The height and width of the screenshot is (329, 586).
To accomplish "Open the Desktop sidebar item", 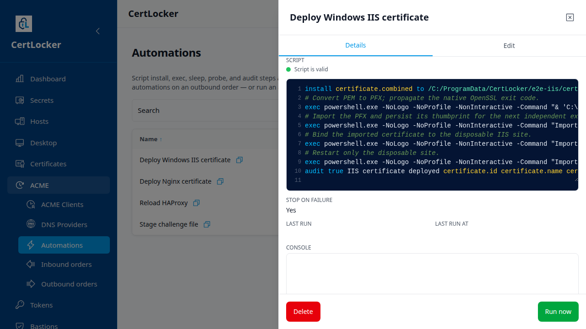I will (x=59, y=143).
